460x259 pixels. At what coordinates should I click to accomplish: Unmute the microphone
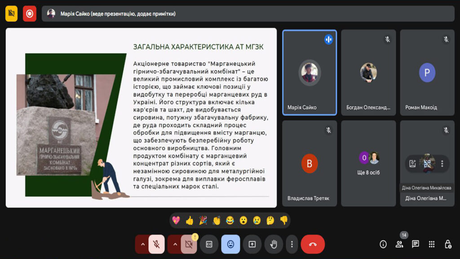(x=157, y=244)
